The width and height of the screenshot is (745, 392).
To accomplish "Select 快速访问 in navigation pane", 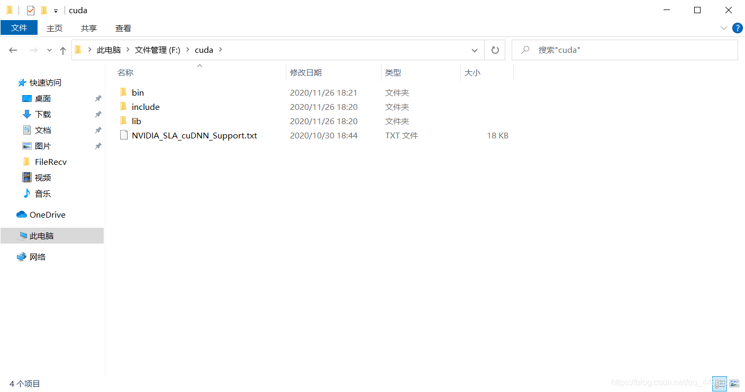I will (x=45, y=82).
